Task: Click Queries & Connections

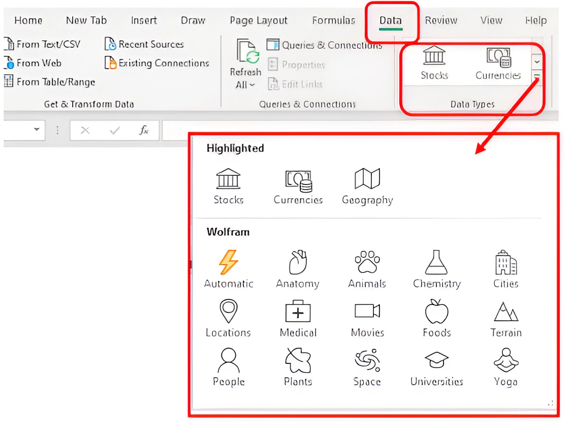Action: 325,45
